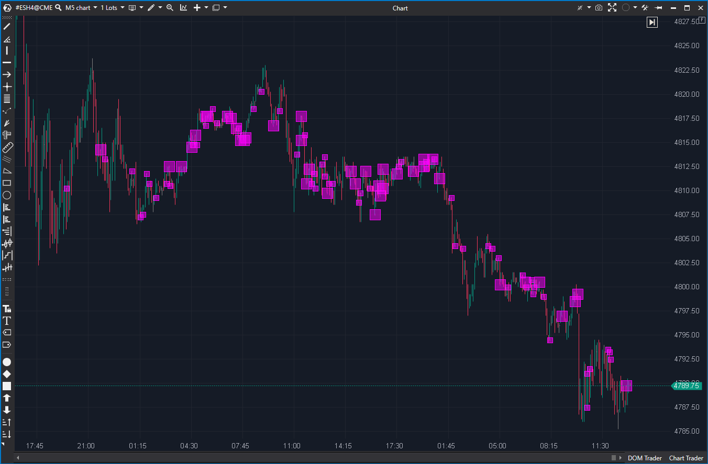The height and width of the screenshot is (464, 708).
Task: Place a down arrow marker
Action: click(x=7, y=410)
